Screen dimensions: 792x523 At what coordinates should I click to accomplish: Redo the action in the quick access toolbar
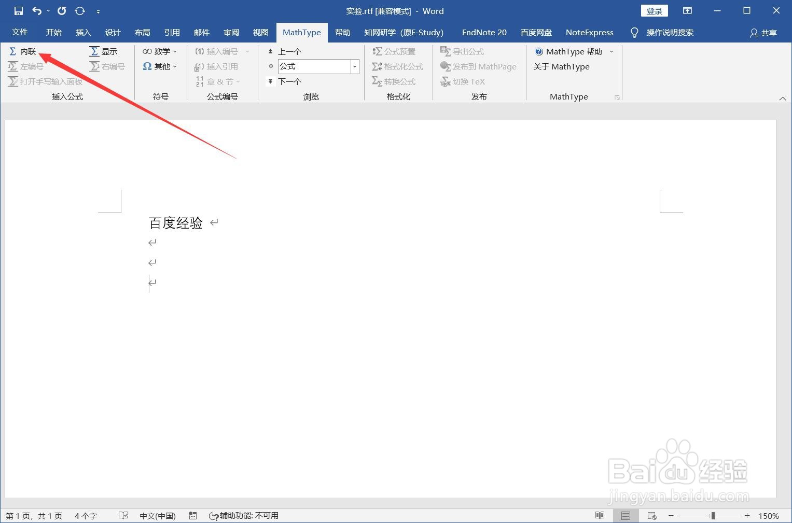pos(62,11)
